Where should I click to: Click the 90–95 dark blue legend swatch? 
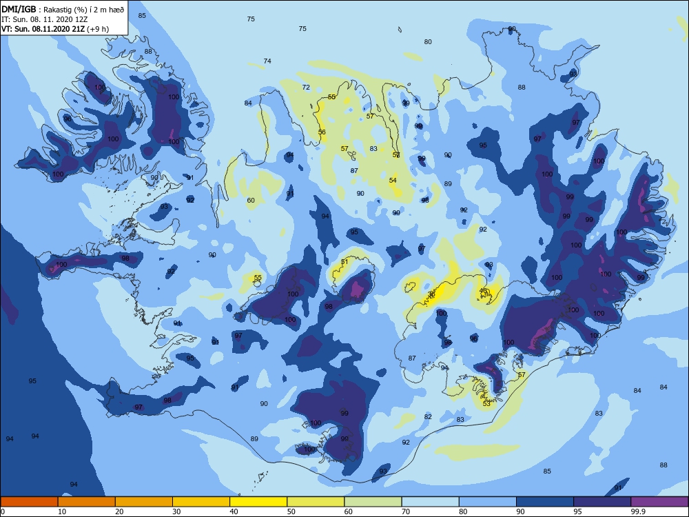(545, 502)
